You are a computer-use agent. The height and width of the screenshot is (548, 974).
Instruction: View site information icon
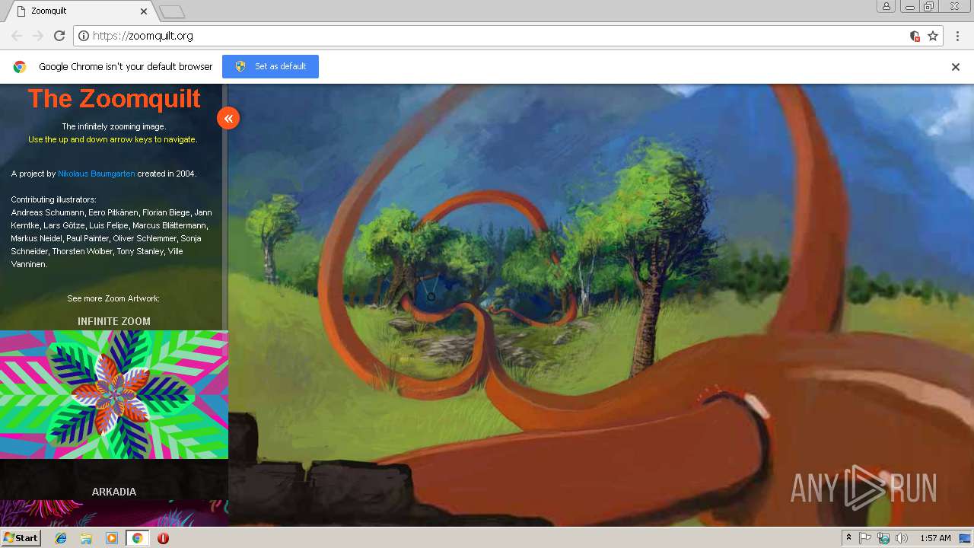tap(84, 36)
